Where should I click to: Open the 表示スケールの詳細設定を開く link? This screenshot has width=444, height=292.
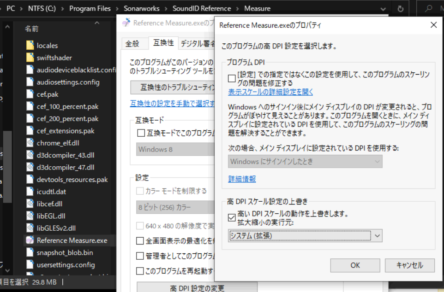(x=270, y=92)
